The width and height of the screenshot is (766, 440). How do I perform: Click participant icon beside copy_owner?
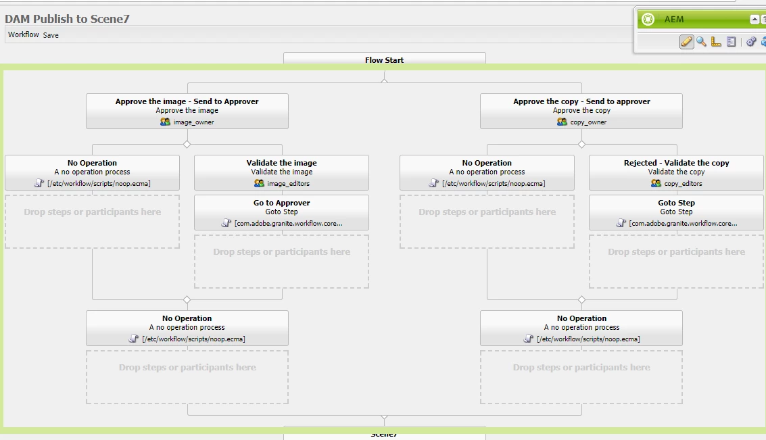point(562,122)
